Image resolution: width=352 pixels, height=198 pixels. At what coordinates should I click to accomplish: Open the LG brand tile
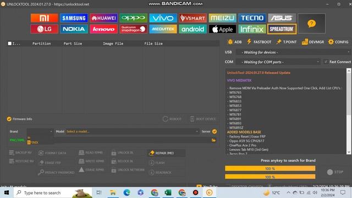click(44, 29)
